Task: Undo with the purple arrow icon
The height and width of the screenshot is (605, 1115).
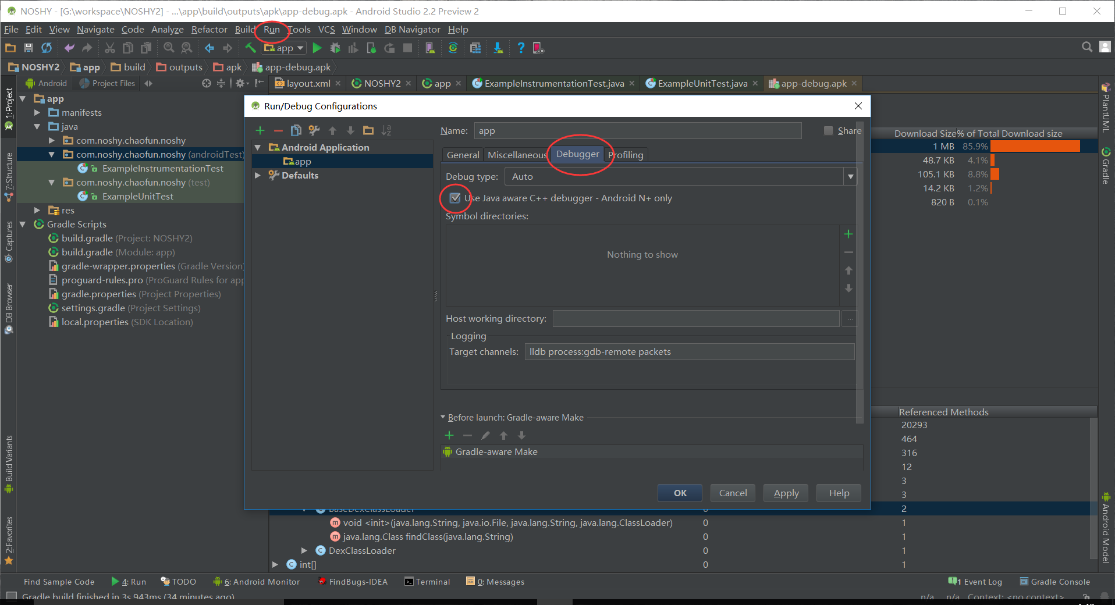Action: pyautogui.click(x=69, y=48)
